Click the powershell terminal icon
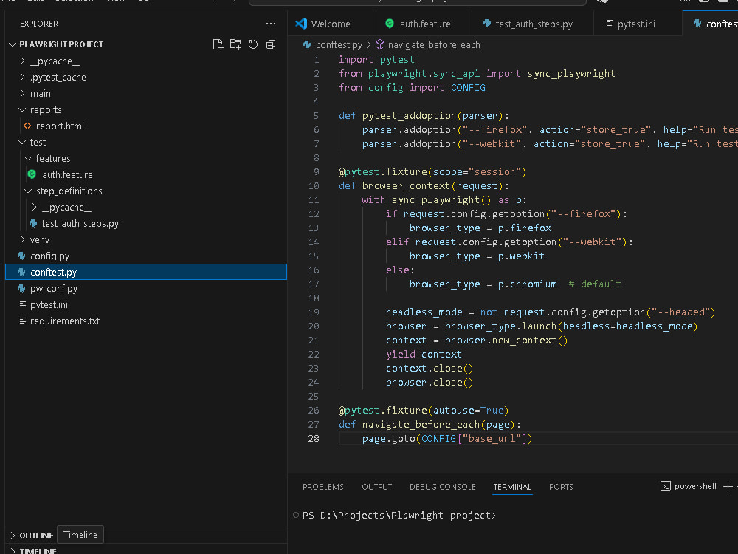Screen dimensions: 738x554 click(665, 486)
